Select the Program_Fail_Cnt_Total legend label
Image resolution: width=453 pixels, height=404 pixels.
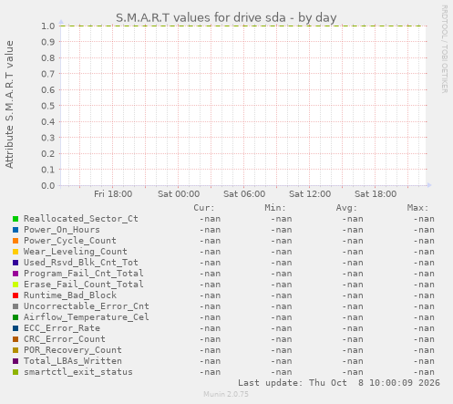(84, 274)
